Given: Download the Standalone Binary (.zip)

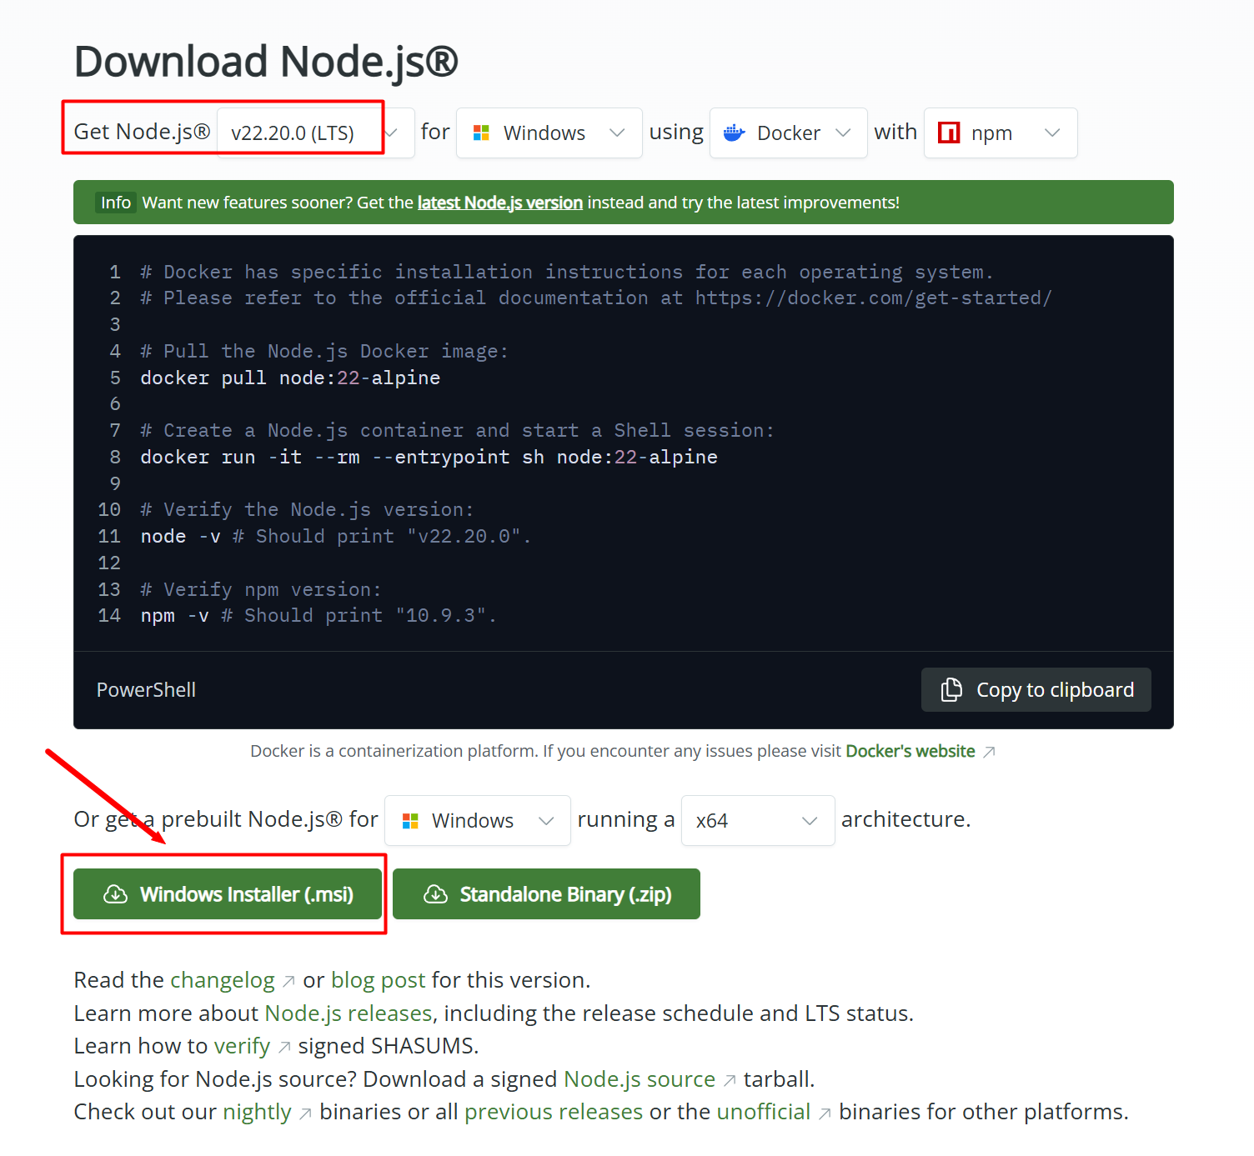Looking at the screenshot, I should (x=546, y=894).
